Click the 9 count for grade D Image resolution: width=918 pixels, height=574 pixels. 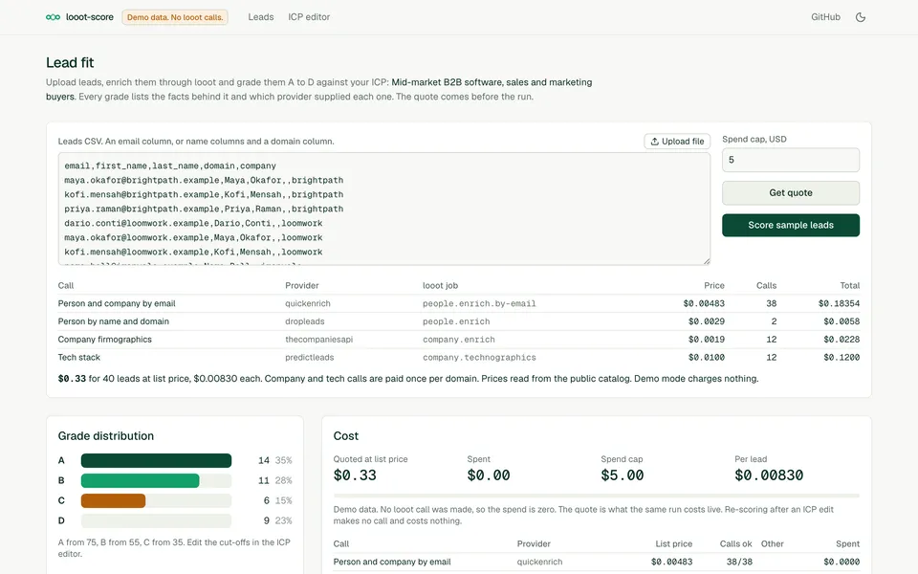pos(267,520)
